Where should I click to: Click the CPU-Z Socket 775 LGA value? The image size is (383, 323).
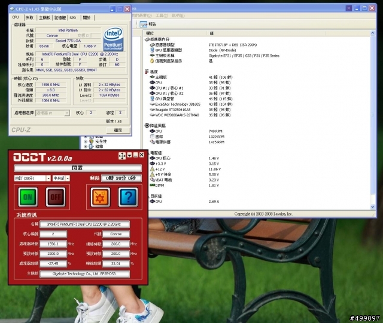pos(68,41)
